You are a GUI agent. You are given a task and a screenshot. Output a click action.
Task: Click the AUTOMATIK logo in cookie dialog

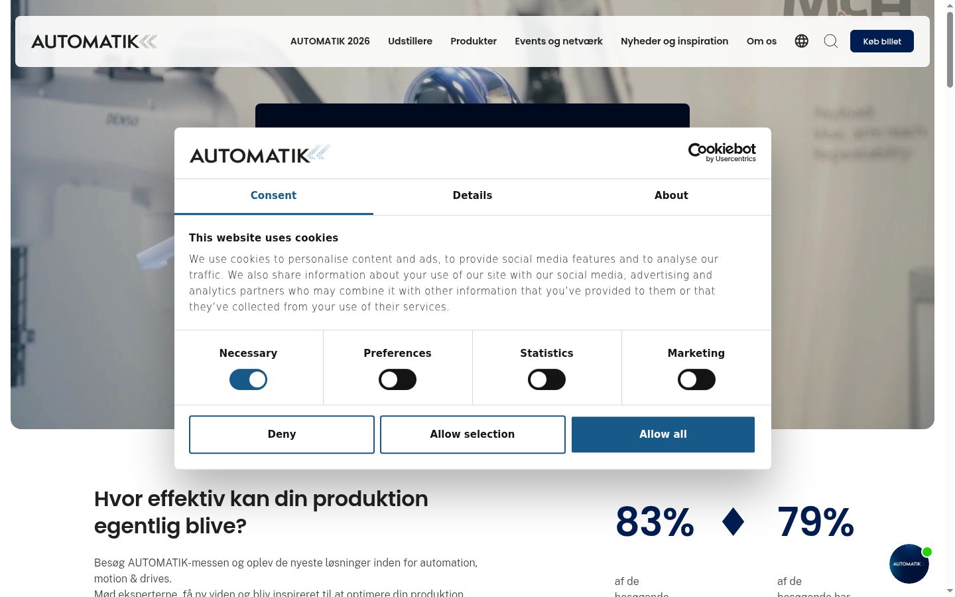pyautogui.click(x=259, y=154)
